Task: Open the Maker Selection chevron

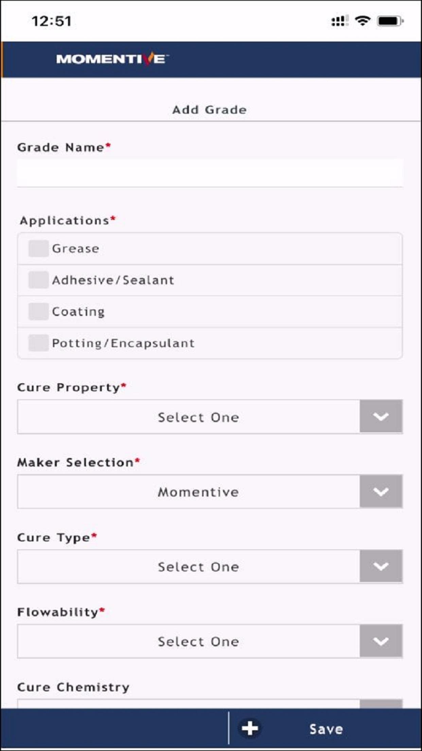Action: coord(381,491)
